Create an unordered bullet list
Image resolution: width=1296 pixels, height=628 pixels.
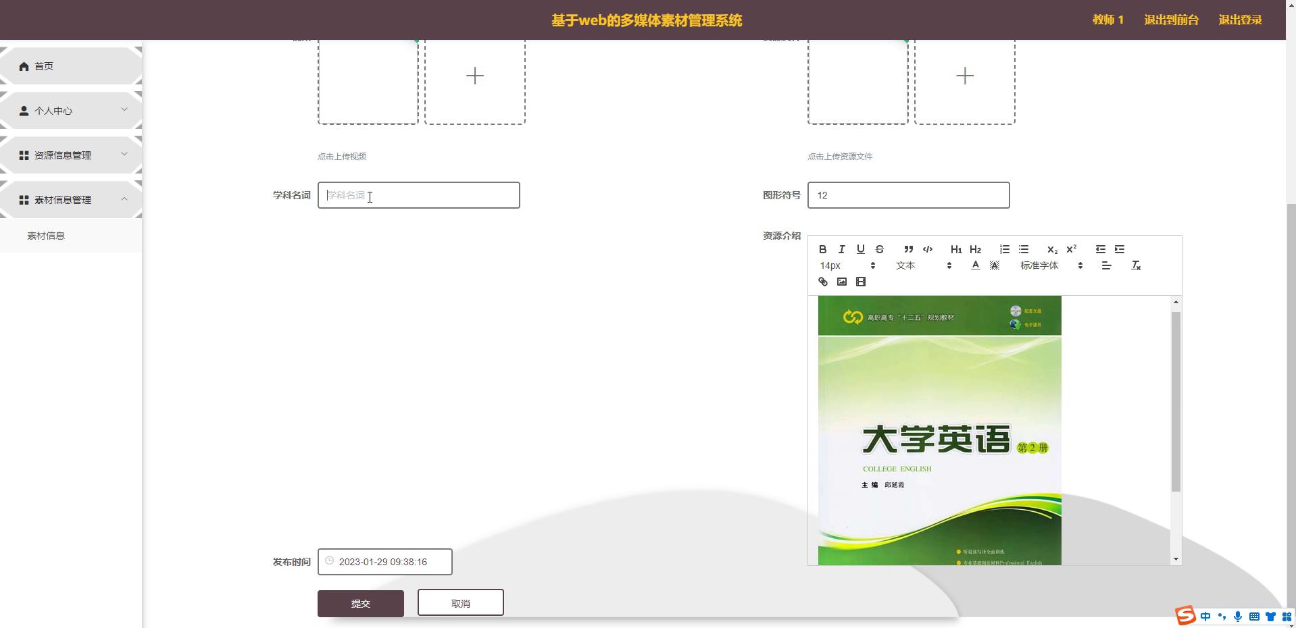point(1024,249)
